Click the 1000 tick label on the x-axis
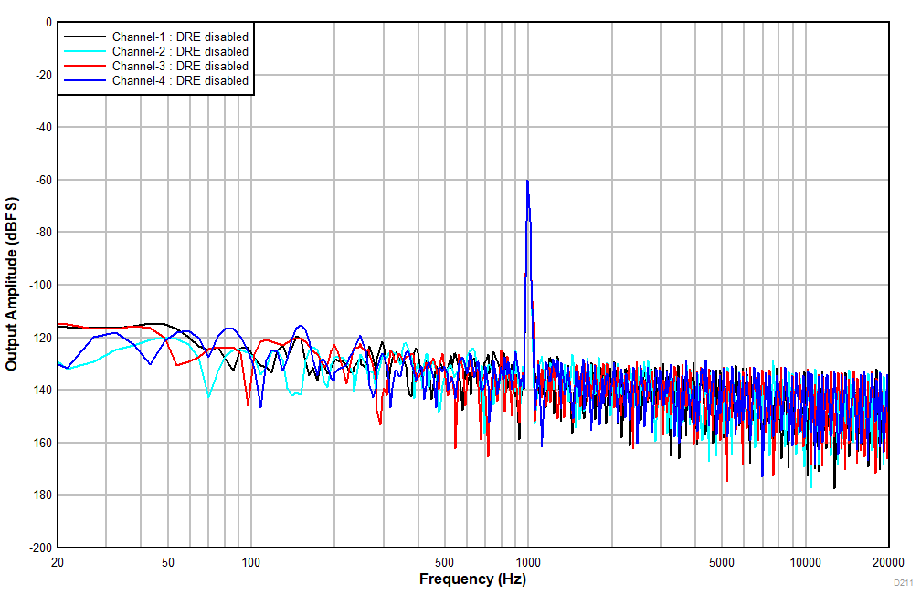The image size is (921, 595). 527,561
